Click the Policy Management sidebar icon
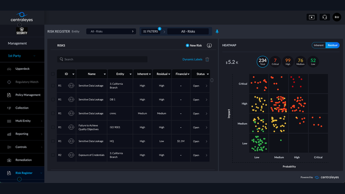This screenshot has height=194, width=345. point(9,95)
